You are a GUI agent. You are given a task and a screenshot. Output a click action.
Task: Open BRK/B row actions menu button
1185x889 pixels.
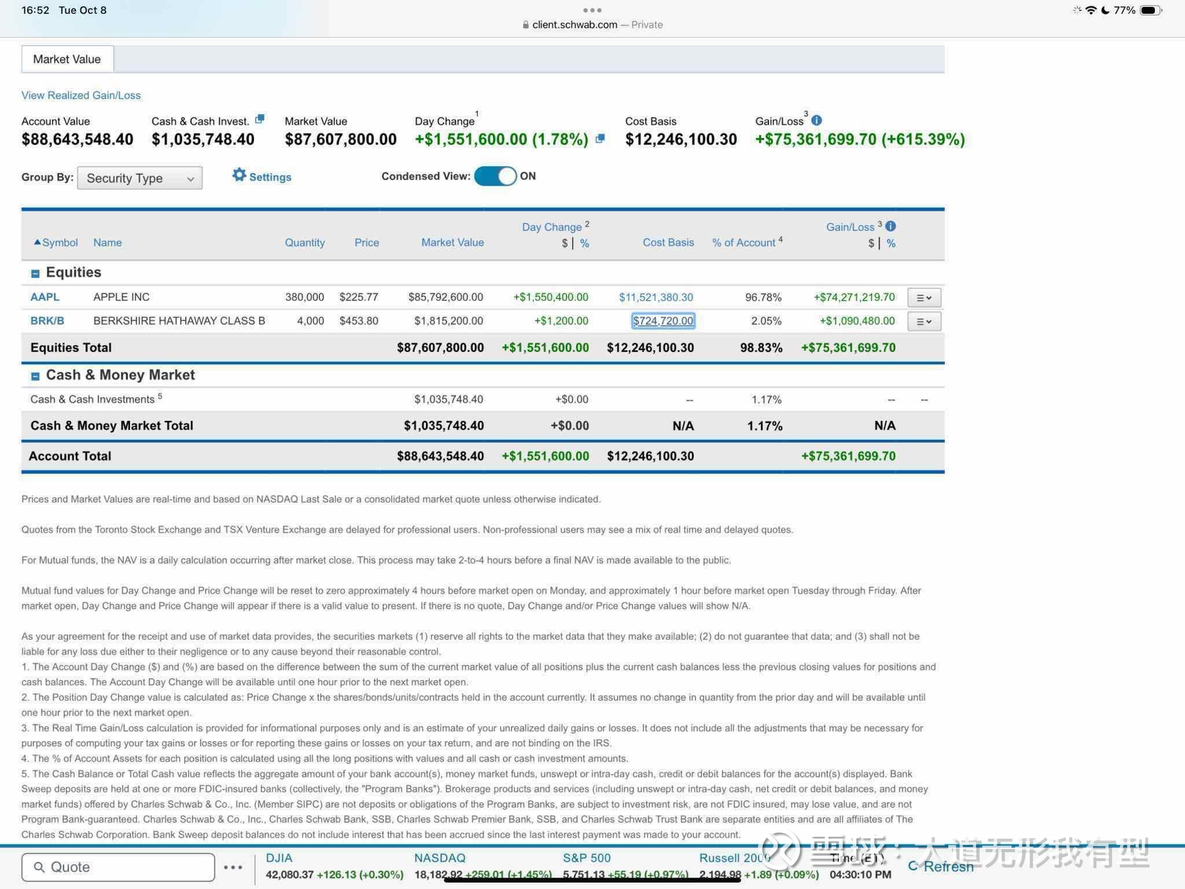click(924, 321)
